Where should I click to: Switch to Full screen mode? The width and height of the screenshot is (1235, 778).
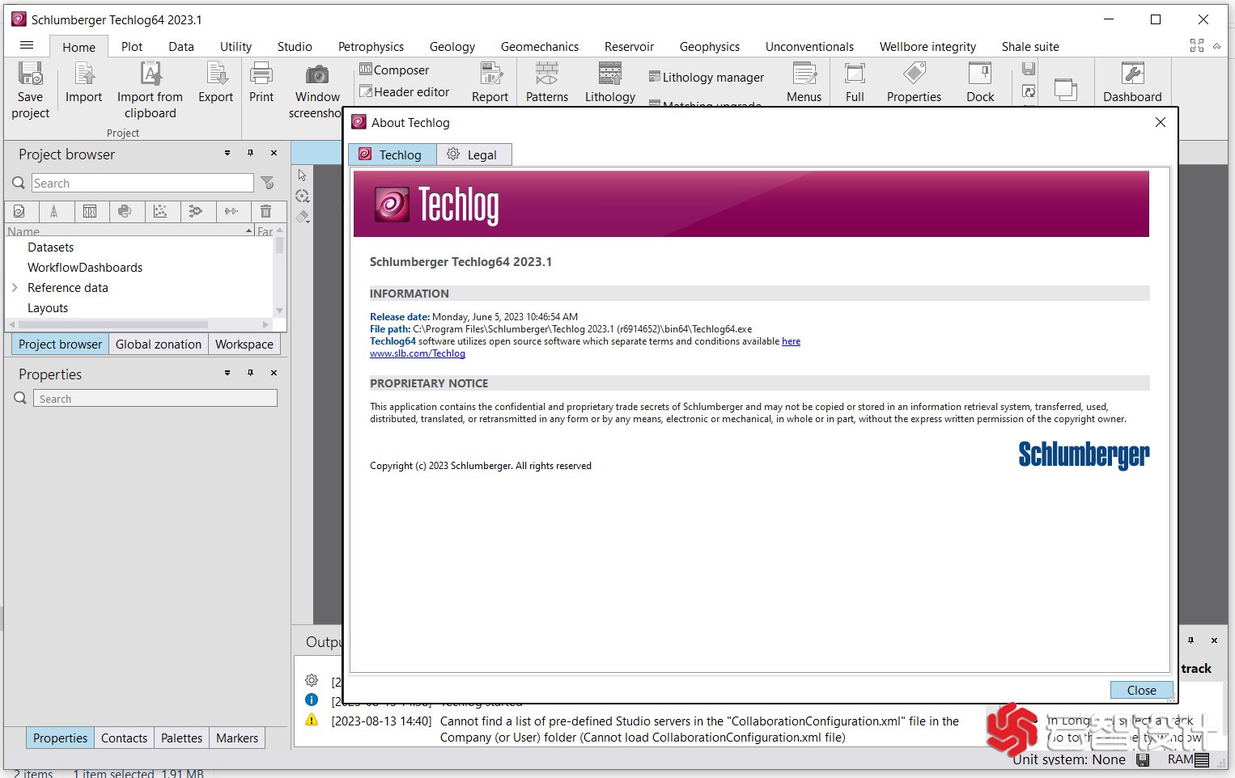tap(855, 83)
